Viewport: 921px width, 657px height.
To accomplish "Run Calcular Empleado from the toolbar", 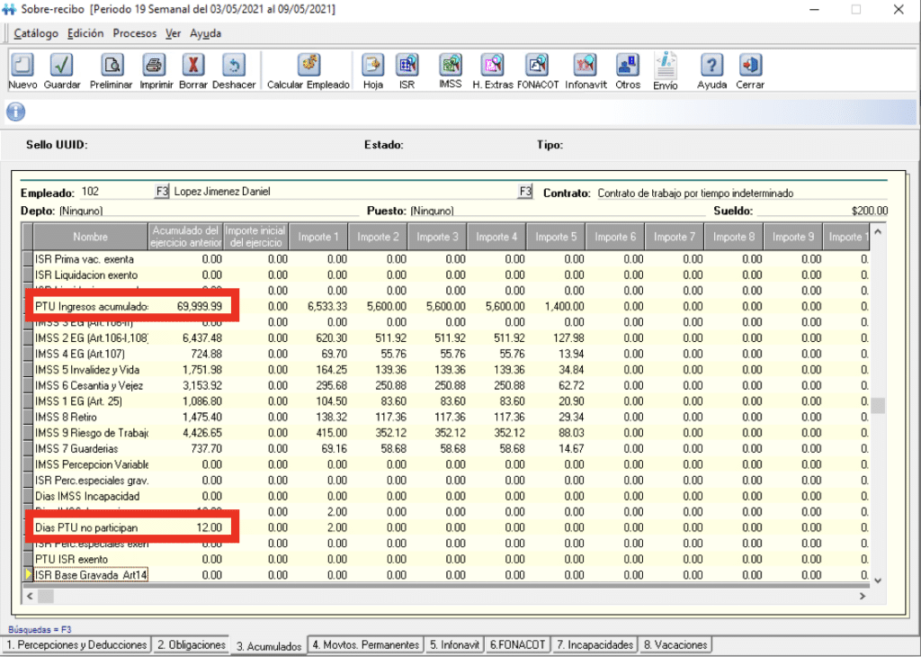I will click(x=308, y=66).
